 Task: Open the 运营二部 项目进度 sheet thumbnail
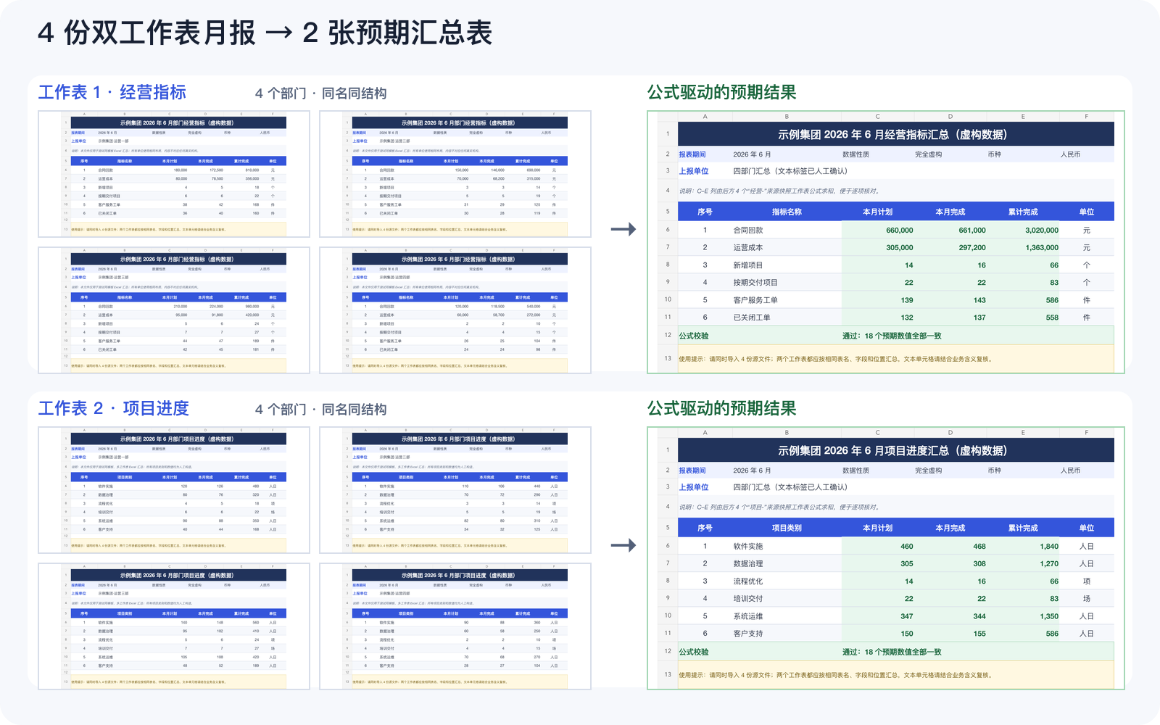tap(455, 490)
